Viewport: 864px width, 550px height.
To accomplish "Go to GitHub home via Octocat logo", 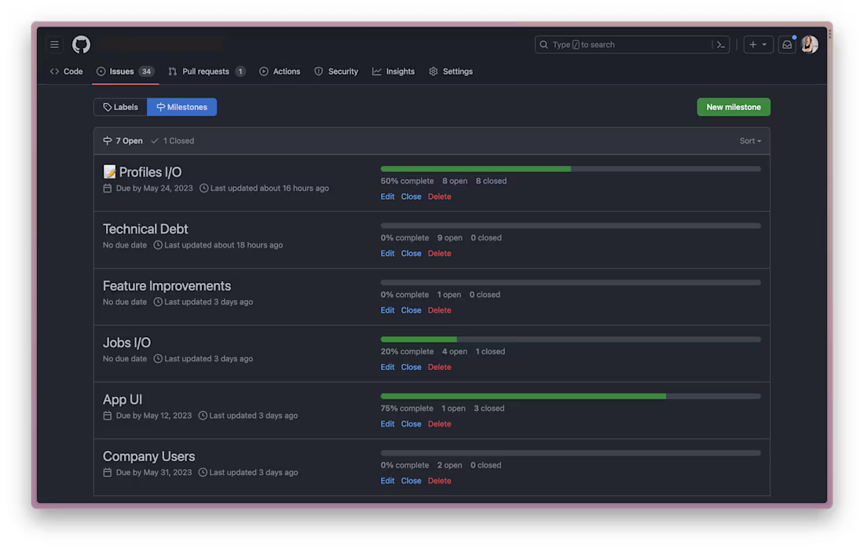I will coord(81,45).
